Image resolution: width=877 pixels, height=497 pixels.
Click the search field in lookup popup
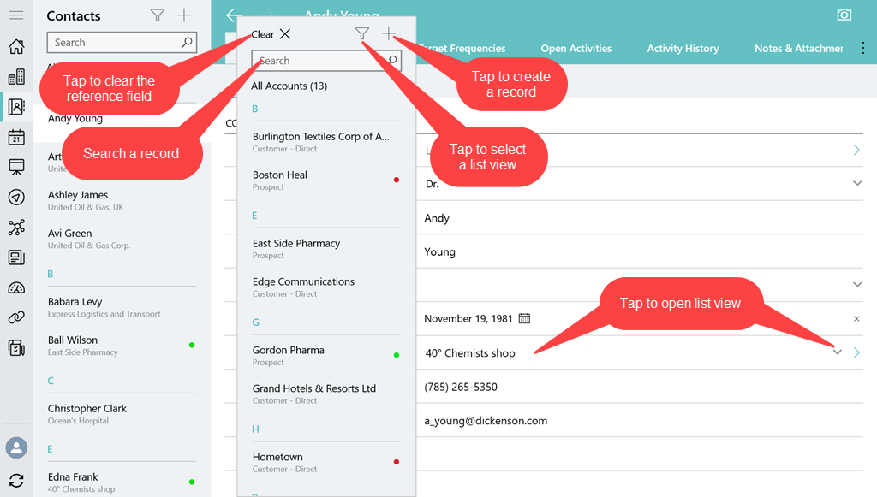[319, 61]
